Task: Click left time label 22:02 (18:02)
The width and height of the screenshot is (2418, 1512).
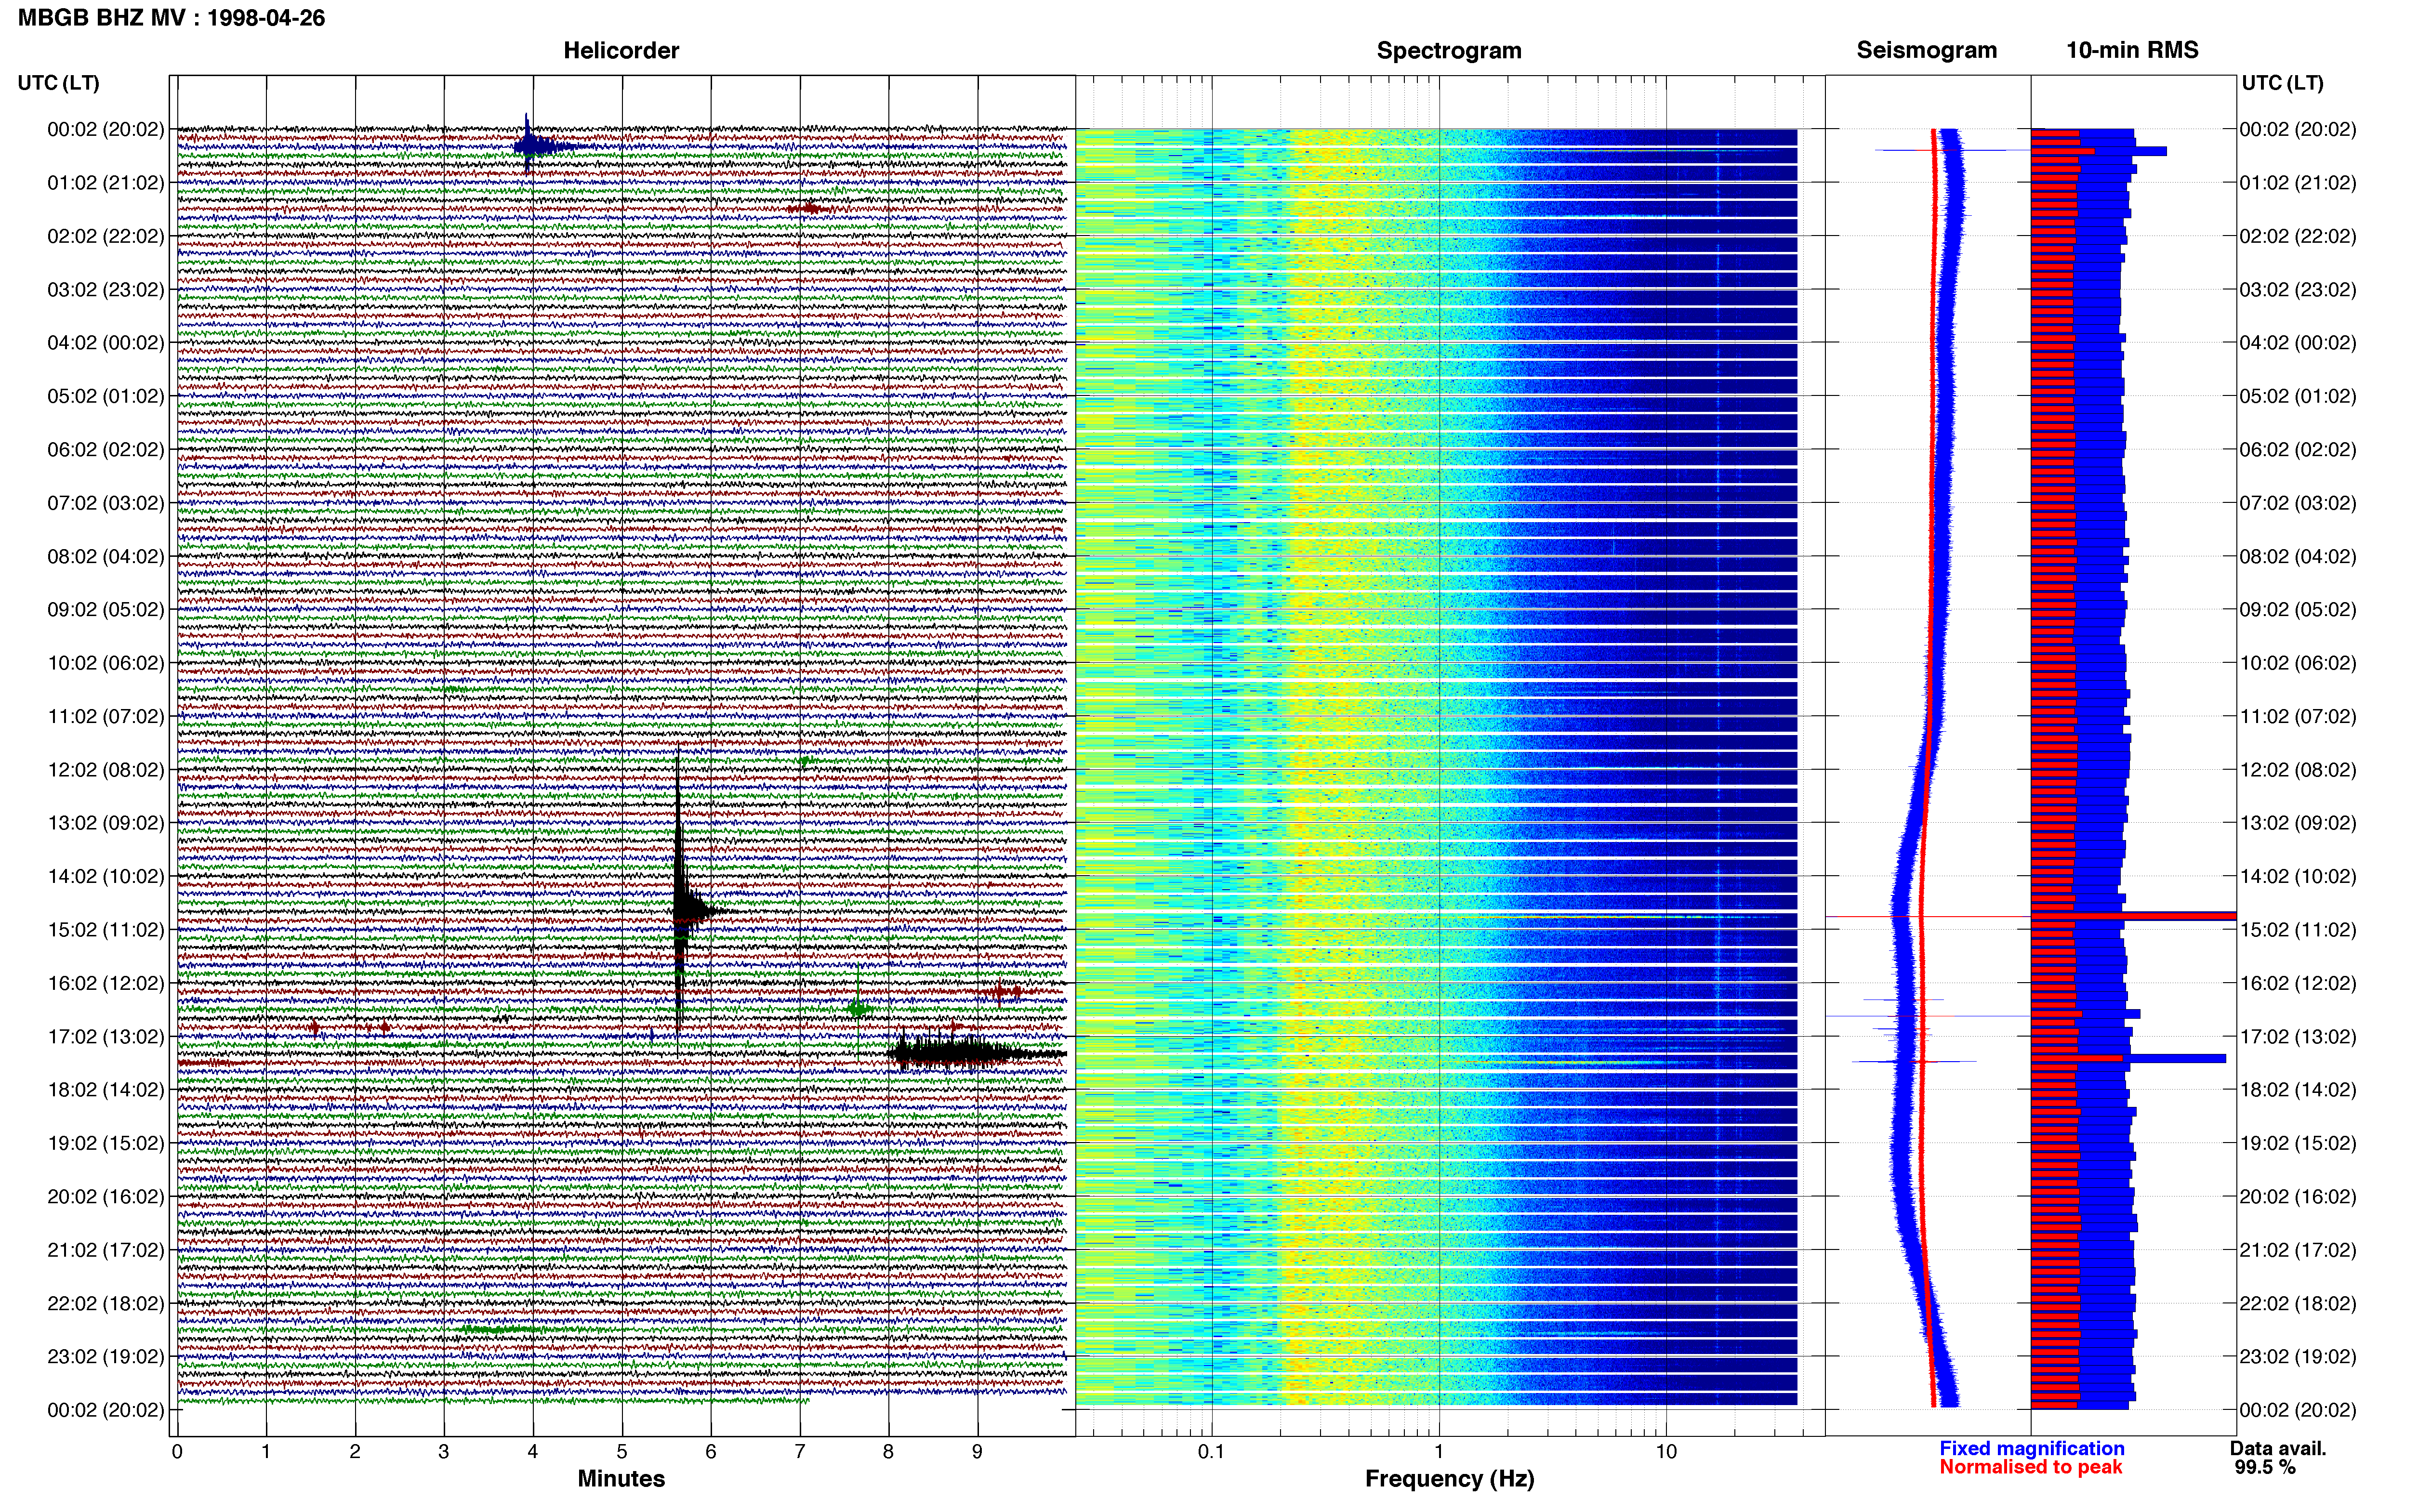Action: pos(105,1303)
